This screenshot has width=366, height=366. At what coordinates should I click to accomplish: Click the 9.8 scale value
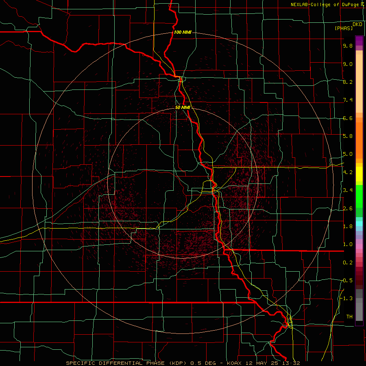(348, 46)
